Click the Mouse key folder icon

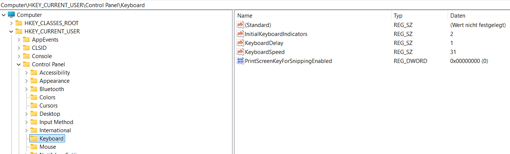pos(34,147)
